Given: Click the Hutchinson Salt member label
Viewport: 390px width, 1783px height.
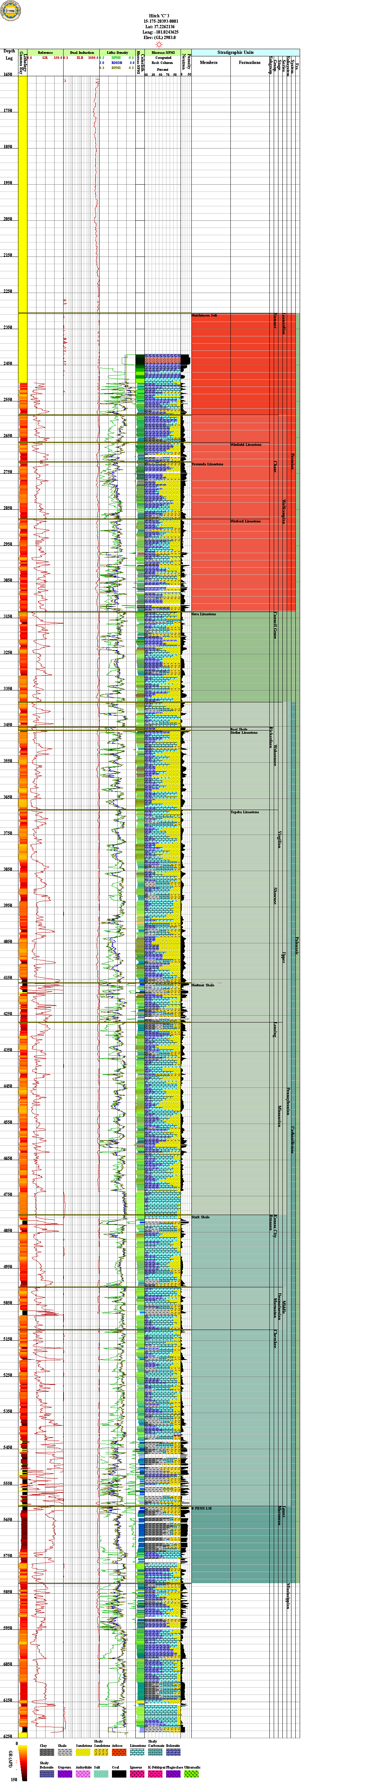Looking at the screenshot, I should tap(205, 316).
